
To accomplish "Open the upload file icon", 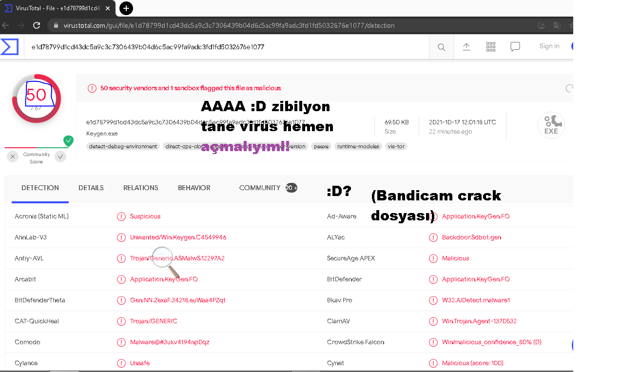I will (466, 47).
